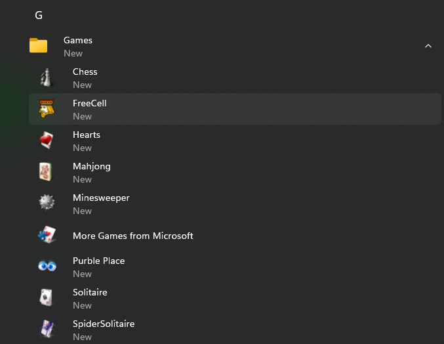This screenshot has width=444, height=344.
Task: Collapse the Games folder with chevron
Action: 428,46
